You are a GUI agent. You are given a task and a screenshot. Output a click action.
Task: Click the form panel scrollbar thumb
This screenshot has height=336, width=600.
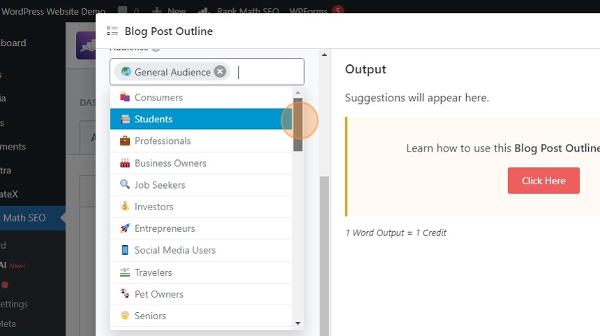click(324, 256)
